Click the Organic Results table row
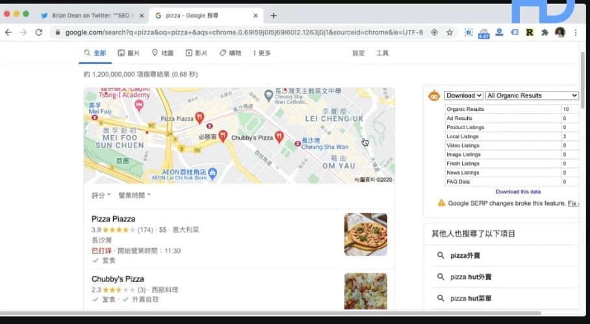Image resolution: width=590 pixels, height=324 pixels. 512,109
